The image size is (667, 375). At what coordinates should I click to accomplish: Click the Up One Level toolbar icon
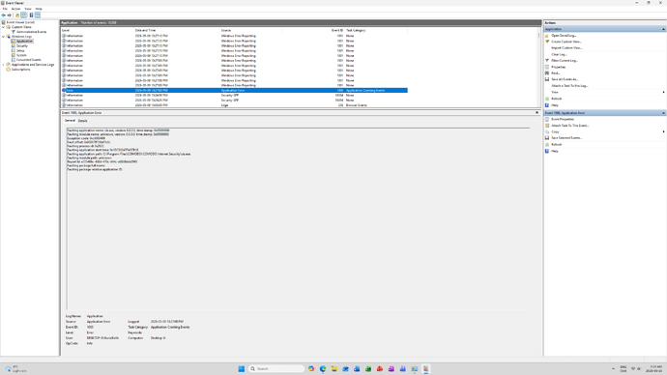click(17, 14)
